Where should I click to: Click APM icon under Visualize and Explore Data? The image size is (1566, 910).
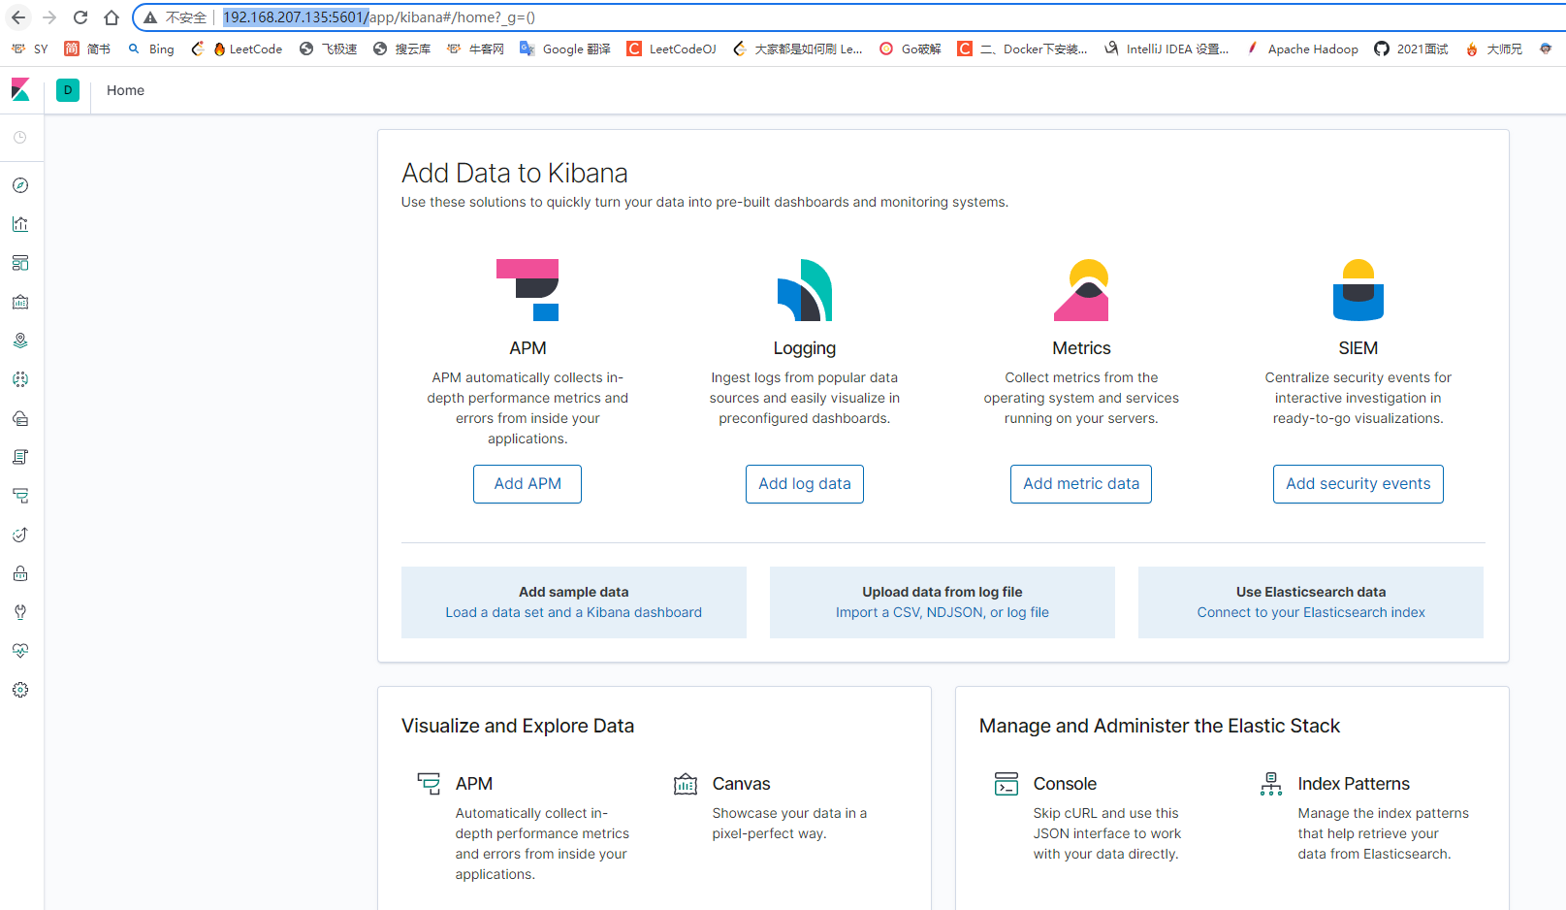click(429, 784)
